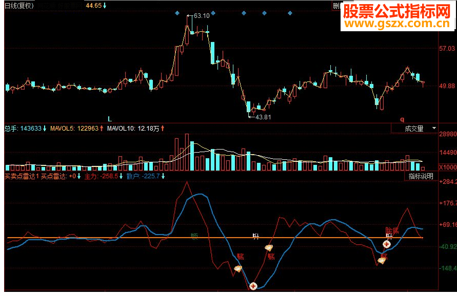Click the MAVOL5: 122963 reading

click(x=74, y=129)
